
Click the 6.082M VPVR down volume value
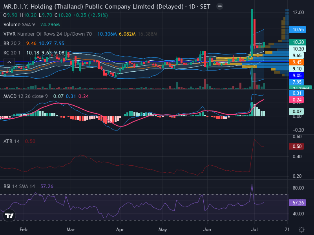pyautogui.click(x=127, y=34)
